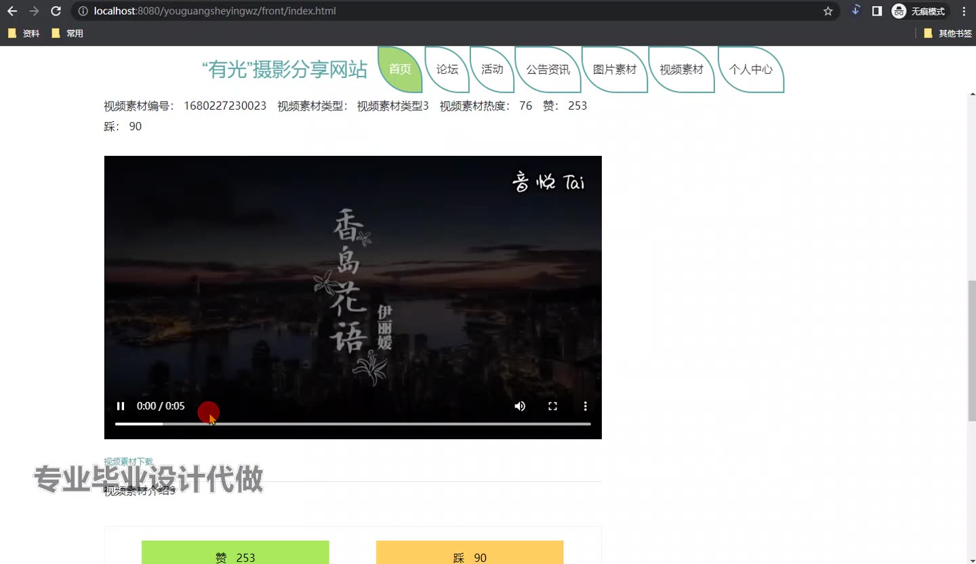
Task: Open the 视频素材 navigation tab
Action: click(682, 69)
